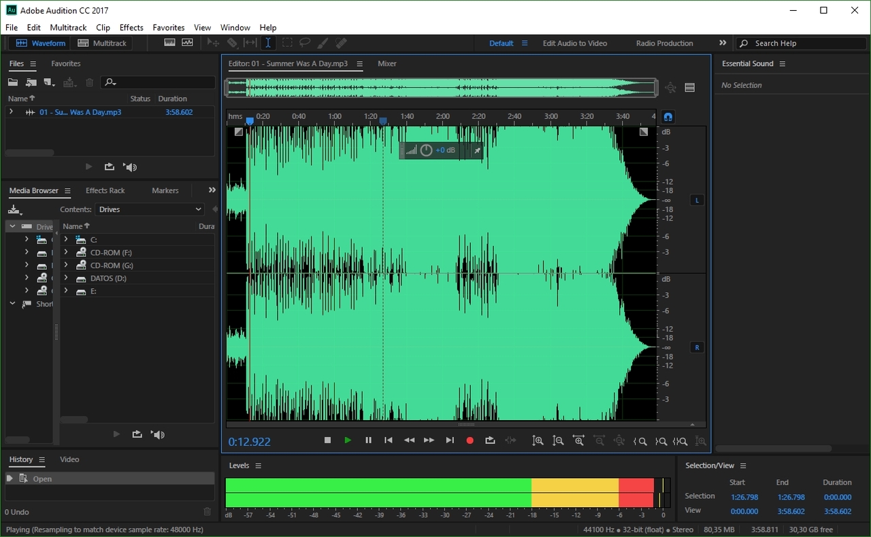Click the Zoom Out Full icon near navigator
The image size is (871, 537).
pos(670,88)
